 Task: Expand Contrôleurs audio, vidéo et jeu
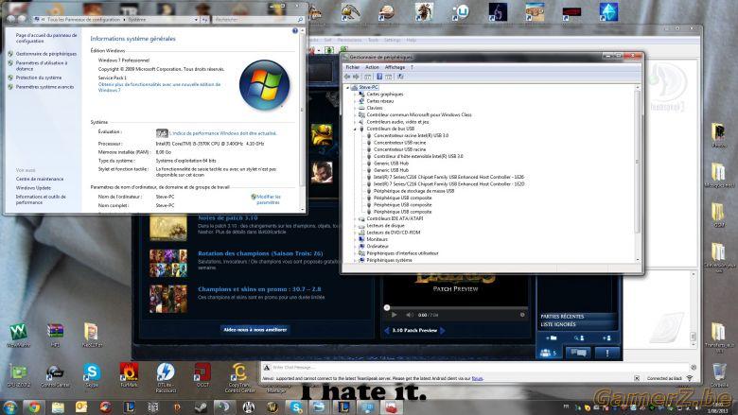356,122
